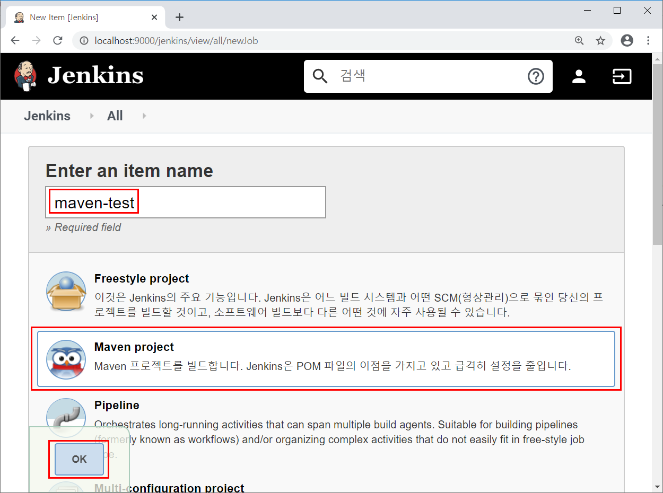This screenshot has height=493, width=663.
Task: Click the browser Forward arrow
Action: coord(36,41)
